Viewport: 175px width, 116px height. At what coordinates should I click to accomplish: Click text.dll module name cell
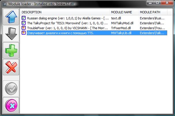[x=116, y=18]
